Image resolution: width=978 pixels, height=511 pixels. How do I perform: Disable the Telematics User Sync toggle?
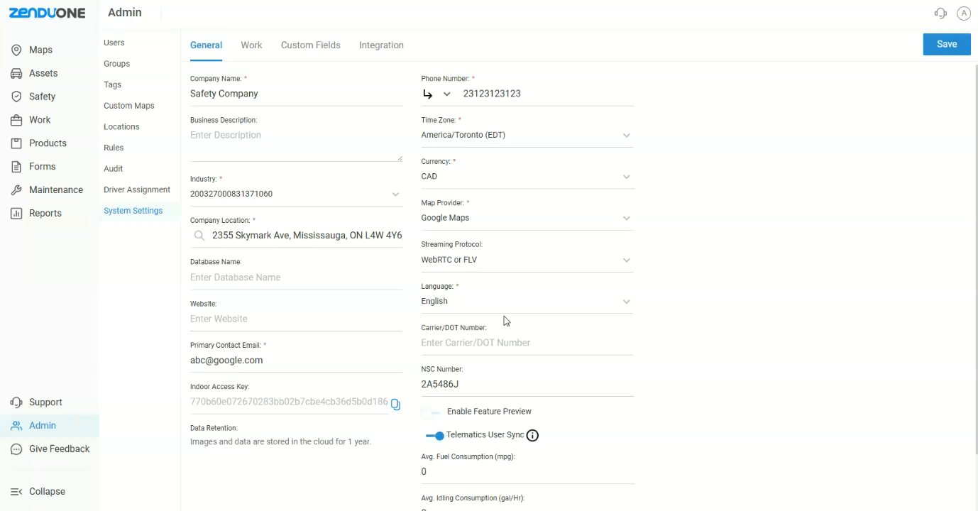(x=434, y=436)
